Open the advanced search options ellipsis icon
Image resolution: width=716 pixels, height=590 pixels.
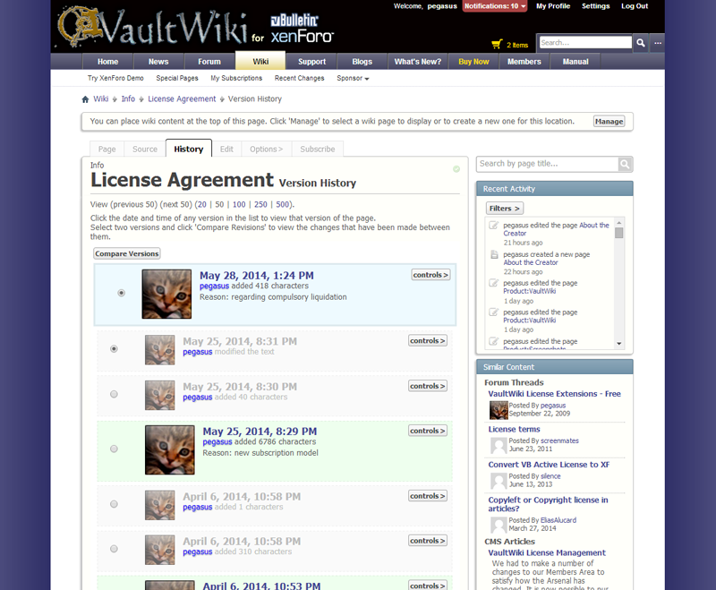point(658,43)
